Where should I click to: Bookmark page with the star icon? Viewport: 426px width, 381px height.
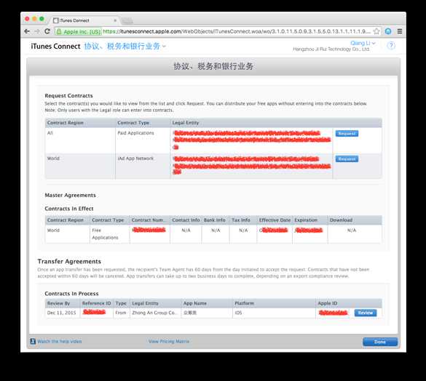376,31
